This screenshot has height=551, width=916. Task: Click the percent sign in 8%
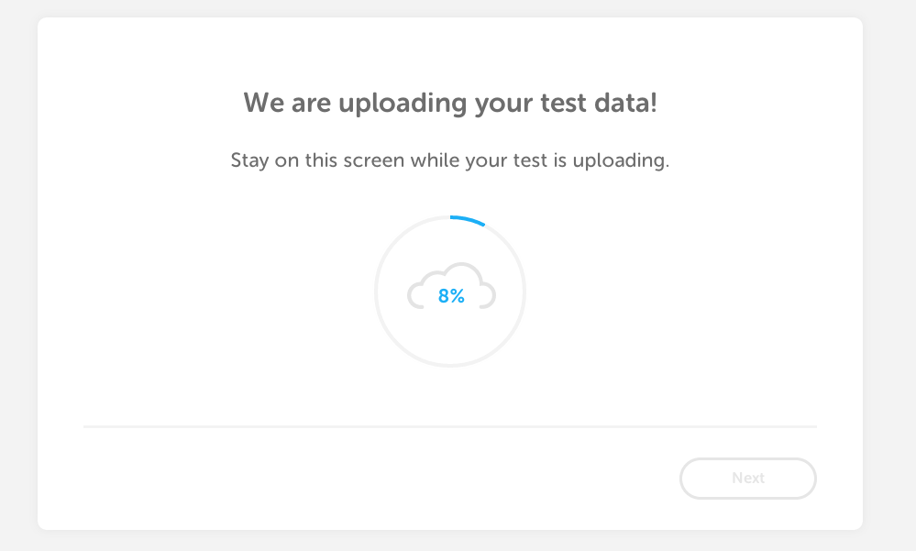click(x=458, y=296)
